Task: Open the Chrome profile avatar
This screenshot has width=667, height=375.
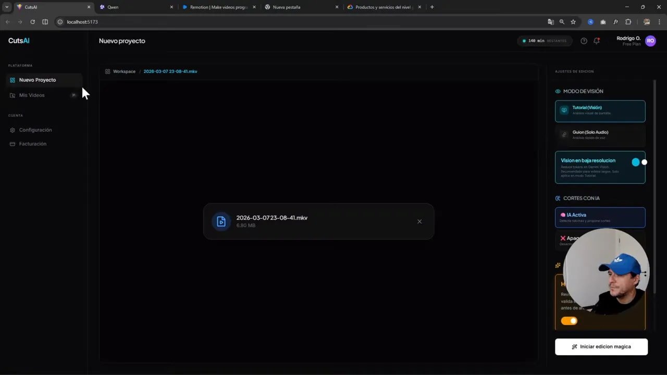Action: coord(647,22)
